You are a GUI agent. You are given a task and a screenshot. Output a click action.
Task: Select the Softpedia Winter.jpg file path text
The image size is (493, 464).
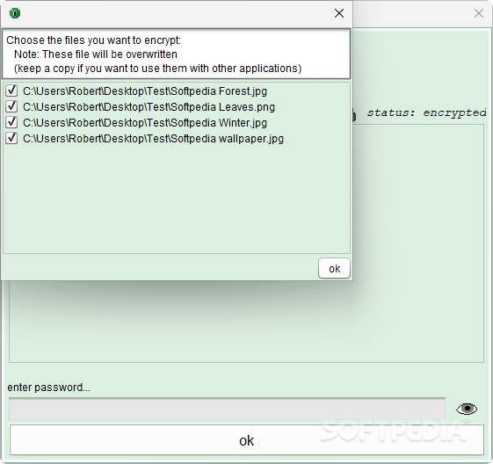pos(145,123)
